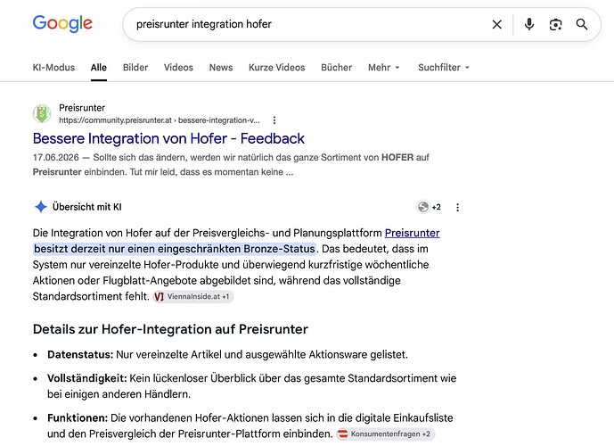Image resolution: width=614 pixels, height=446 pixels.
Task: Click the Konsumentenfragen +2 source chip
Action: [x=386, y=434]
